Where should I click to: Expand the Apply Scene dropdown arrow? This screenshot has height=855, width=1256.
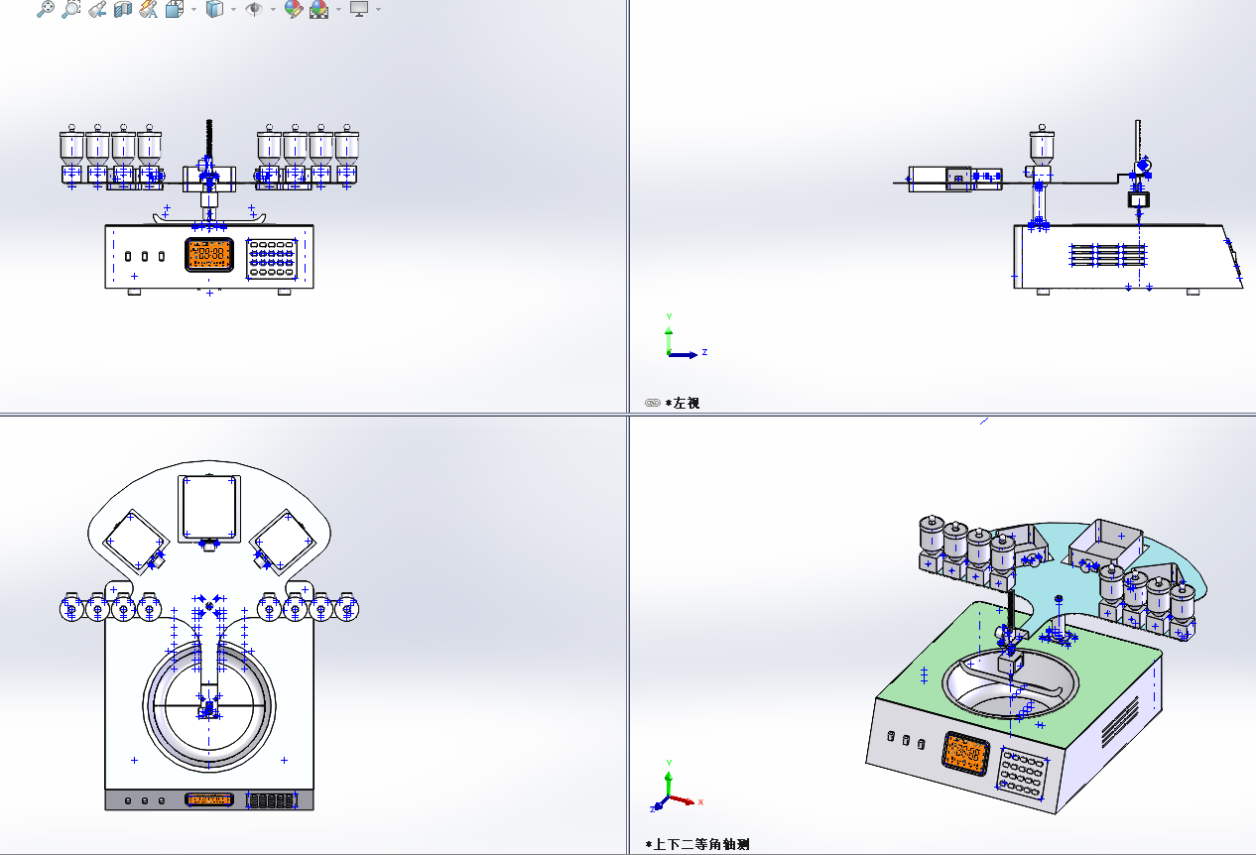tap(338, 10)
